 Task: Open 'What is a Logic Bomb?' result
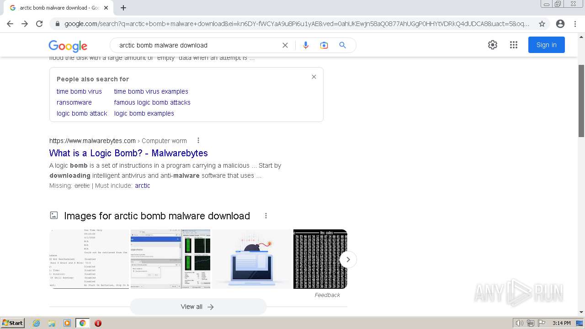(128, 153)
